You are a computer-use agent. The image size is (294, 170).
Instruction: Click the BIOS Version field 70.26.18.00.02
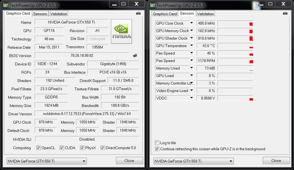82,55
